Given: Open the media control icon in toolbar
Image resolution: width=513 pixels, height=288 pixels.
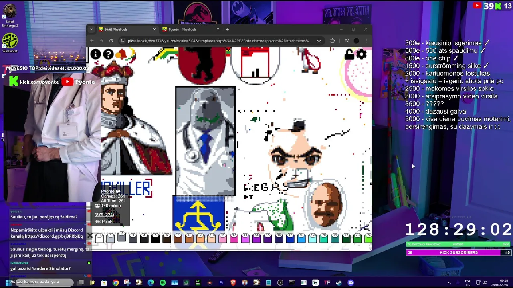Looking at the screenshot, I should click(347, 41).
